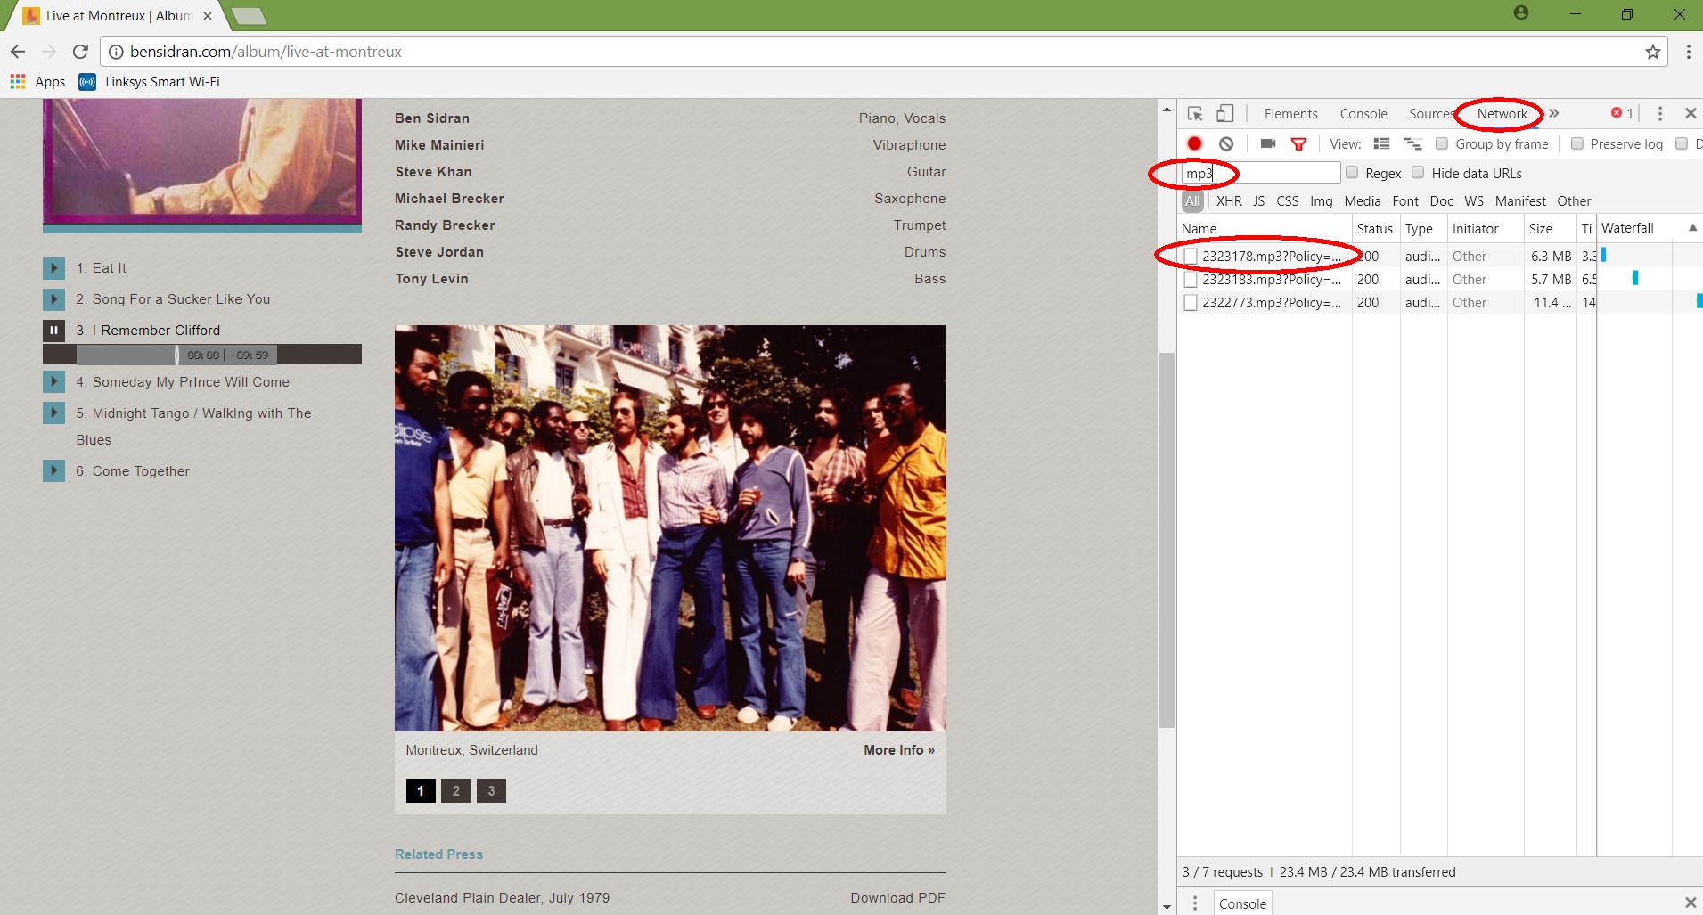The width and height of the screenshot is (1703, 915).
Task: Filter requests by Other
Action: tap(1574, 201)
